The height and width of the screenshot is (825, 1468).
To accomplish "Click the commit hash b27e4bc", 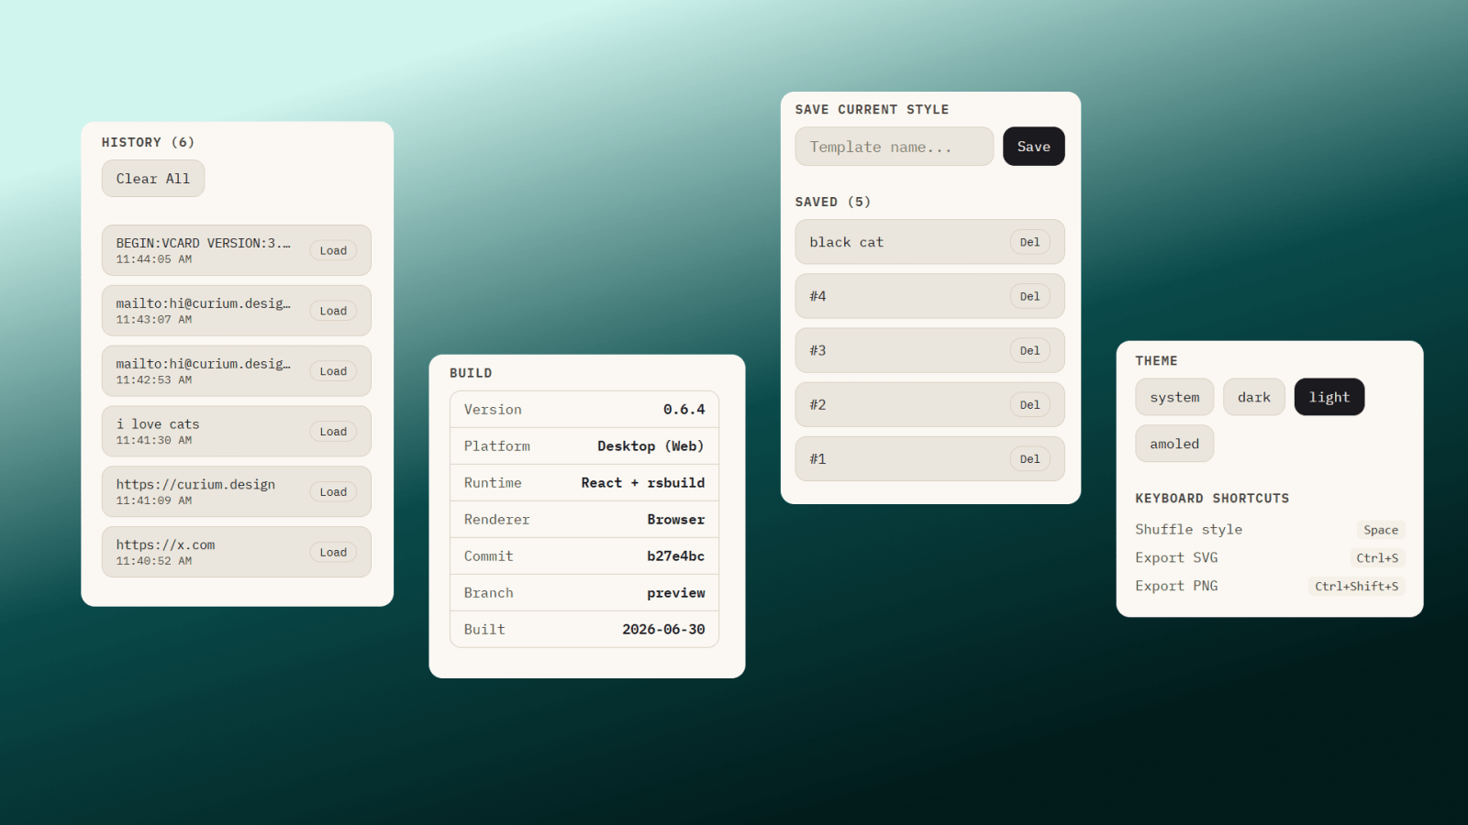I will (676, 556).
